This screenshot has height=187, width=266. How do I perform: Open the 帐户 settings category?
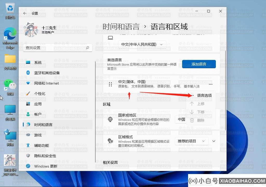[x=58, y=114]
